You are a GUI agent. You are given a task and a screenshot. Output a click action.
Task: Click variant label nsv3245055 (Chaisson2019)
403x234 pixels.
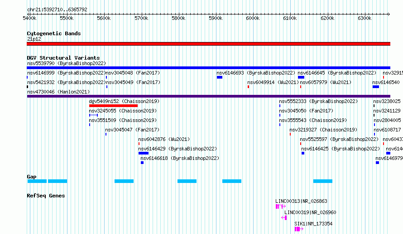[x=123, y=111]
